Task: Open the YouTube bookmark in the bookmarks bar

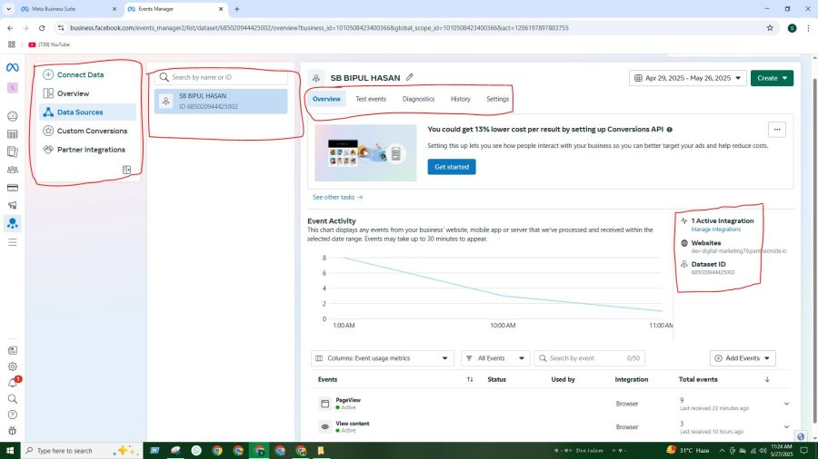Action: [x=49, y=44]
